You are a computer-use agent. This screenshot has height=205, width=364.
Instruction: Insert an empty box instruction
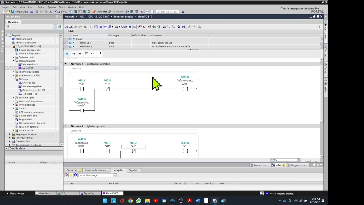tap(86, 54)
